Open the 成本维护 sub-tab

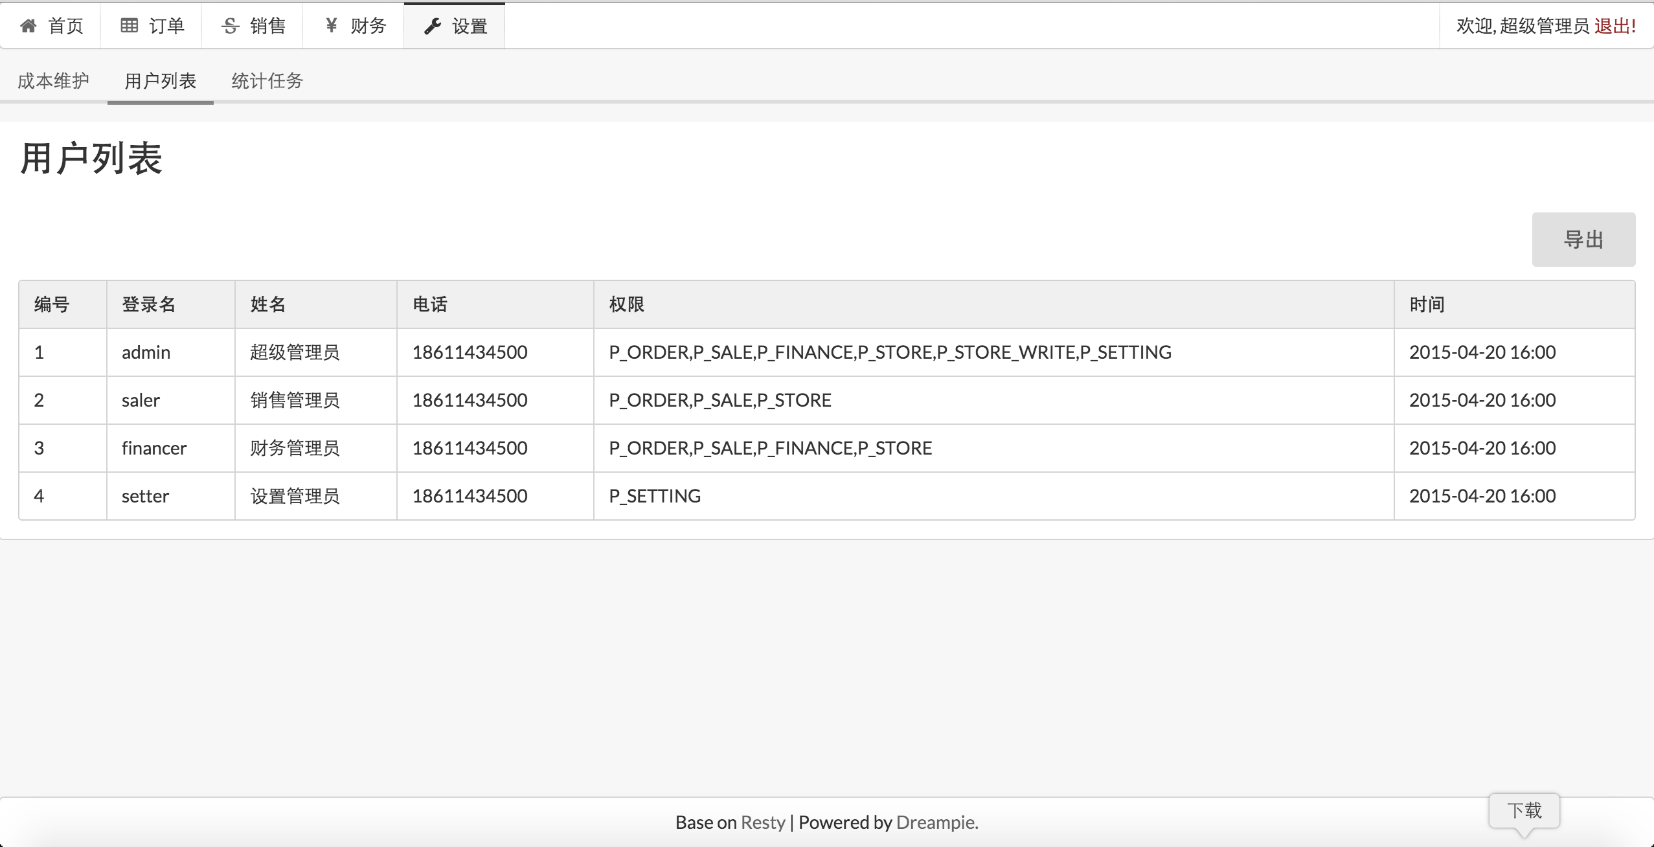pyautogui.click(x=53, y=81)
